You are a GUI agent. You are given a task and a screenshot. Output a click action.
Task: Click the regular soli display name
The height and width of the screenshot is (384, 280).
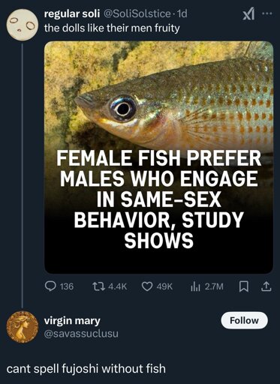point(72,14)
